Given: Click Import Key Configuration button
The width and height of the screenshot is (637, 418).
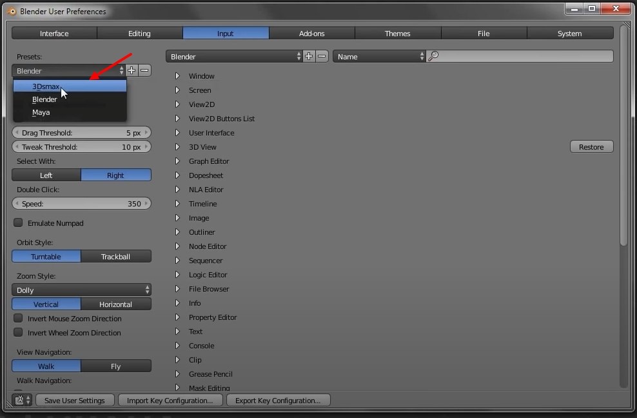Looking at the screenshot, I should pos(170,400).
